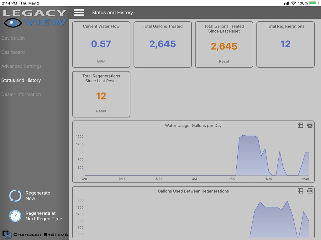The height and width of the screenshot is (240, 321).
Task: Click the Regenerate at Next Regen Time clock icon
Action: [x=15, y=216]
